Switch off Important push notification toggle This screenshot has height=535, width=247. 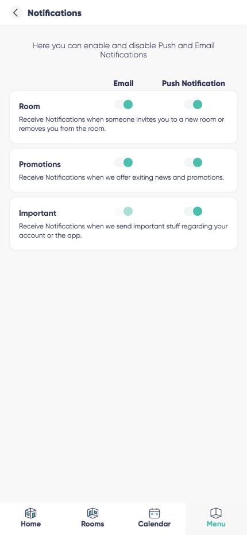194,211
